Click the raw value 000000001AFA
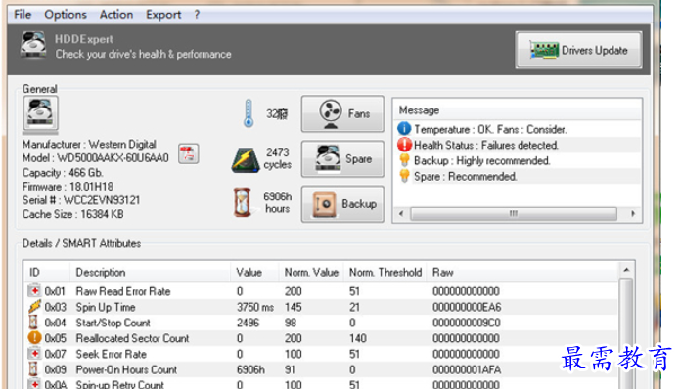This screenshot has height=389, width=680. (x=467, y=369)
